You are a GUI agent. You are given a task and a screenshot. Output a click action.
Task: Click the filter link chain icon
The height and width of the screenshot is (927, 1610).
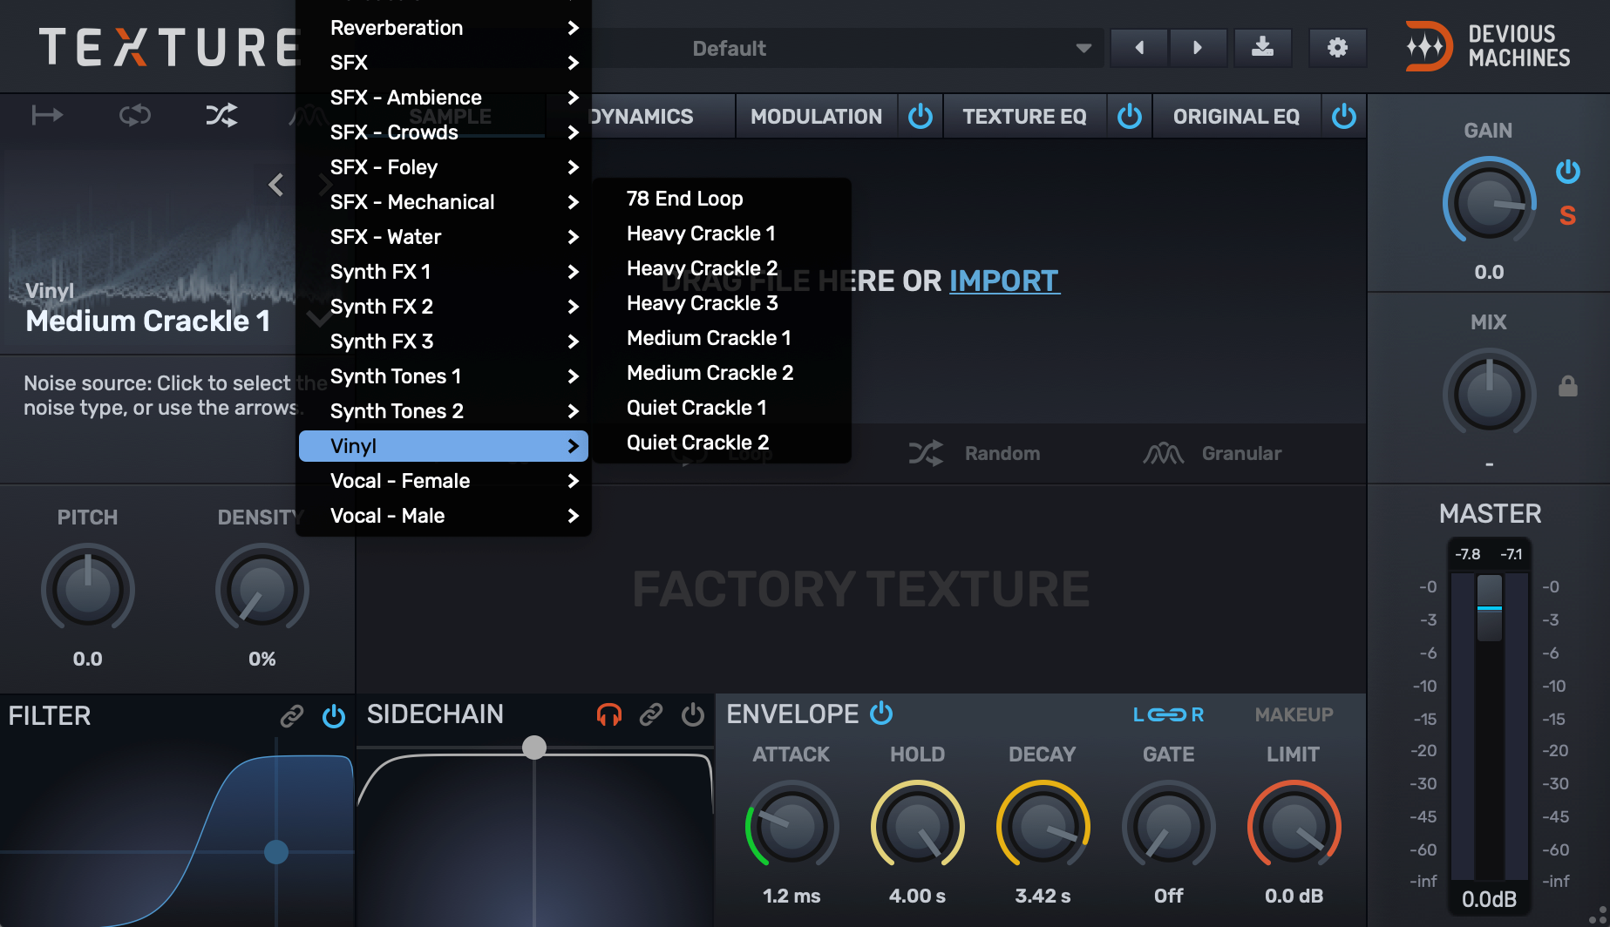291,716
